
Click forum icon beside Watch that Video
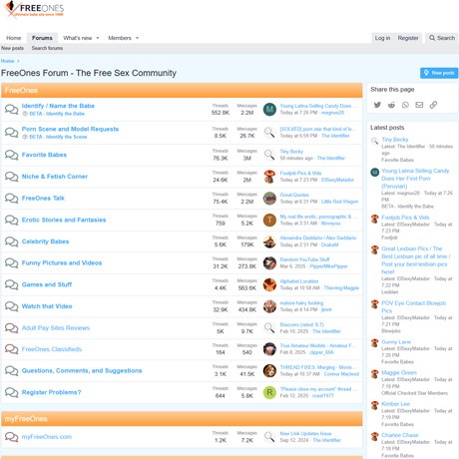pyautogui.click(x=12, y=306)
